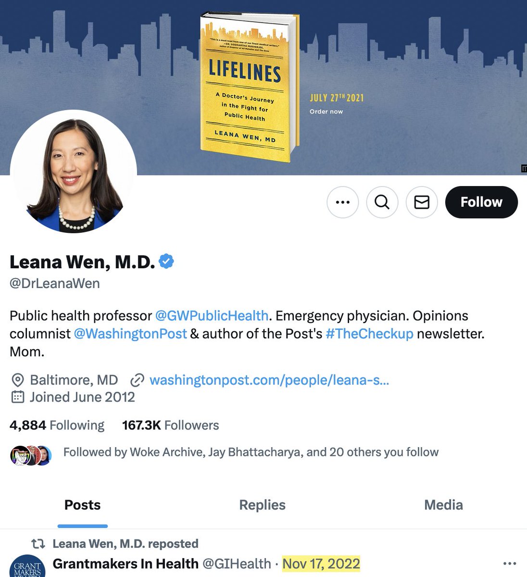The image size is (527, 577).
Task: Click the repost arrows icon
Action: tap(38, 544)
